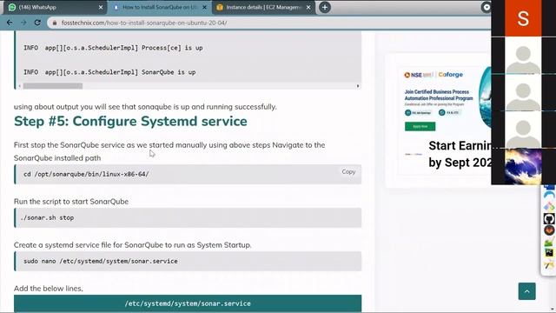This screenshot has width=556, height=313.
Task: Select the How to Install SonarQube tab
Action: 159,7
